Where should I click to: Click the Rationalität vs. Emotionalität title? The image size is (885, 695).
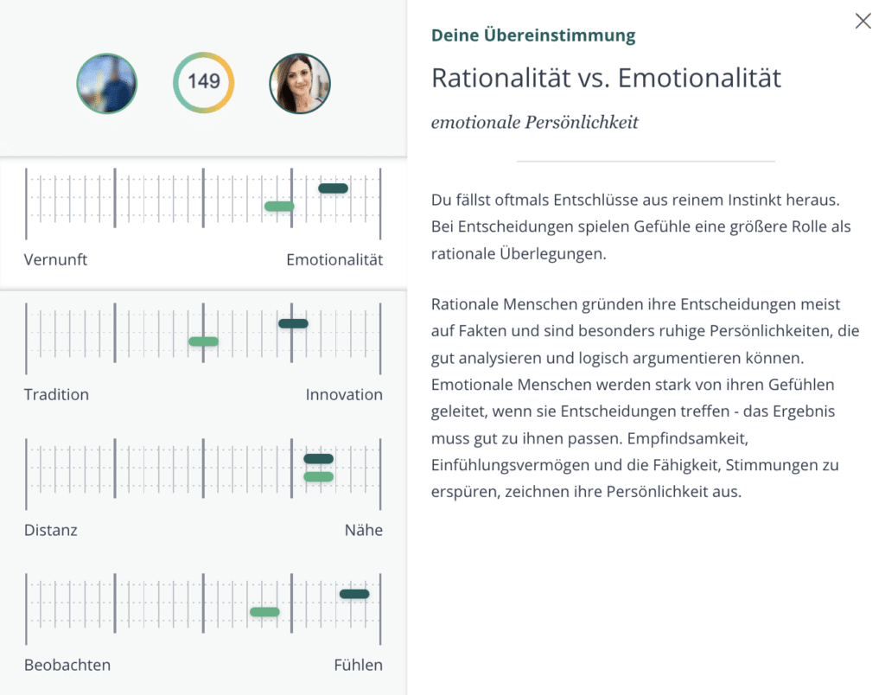[606, 78]
